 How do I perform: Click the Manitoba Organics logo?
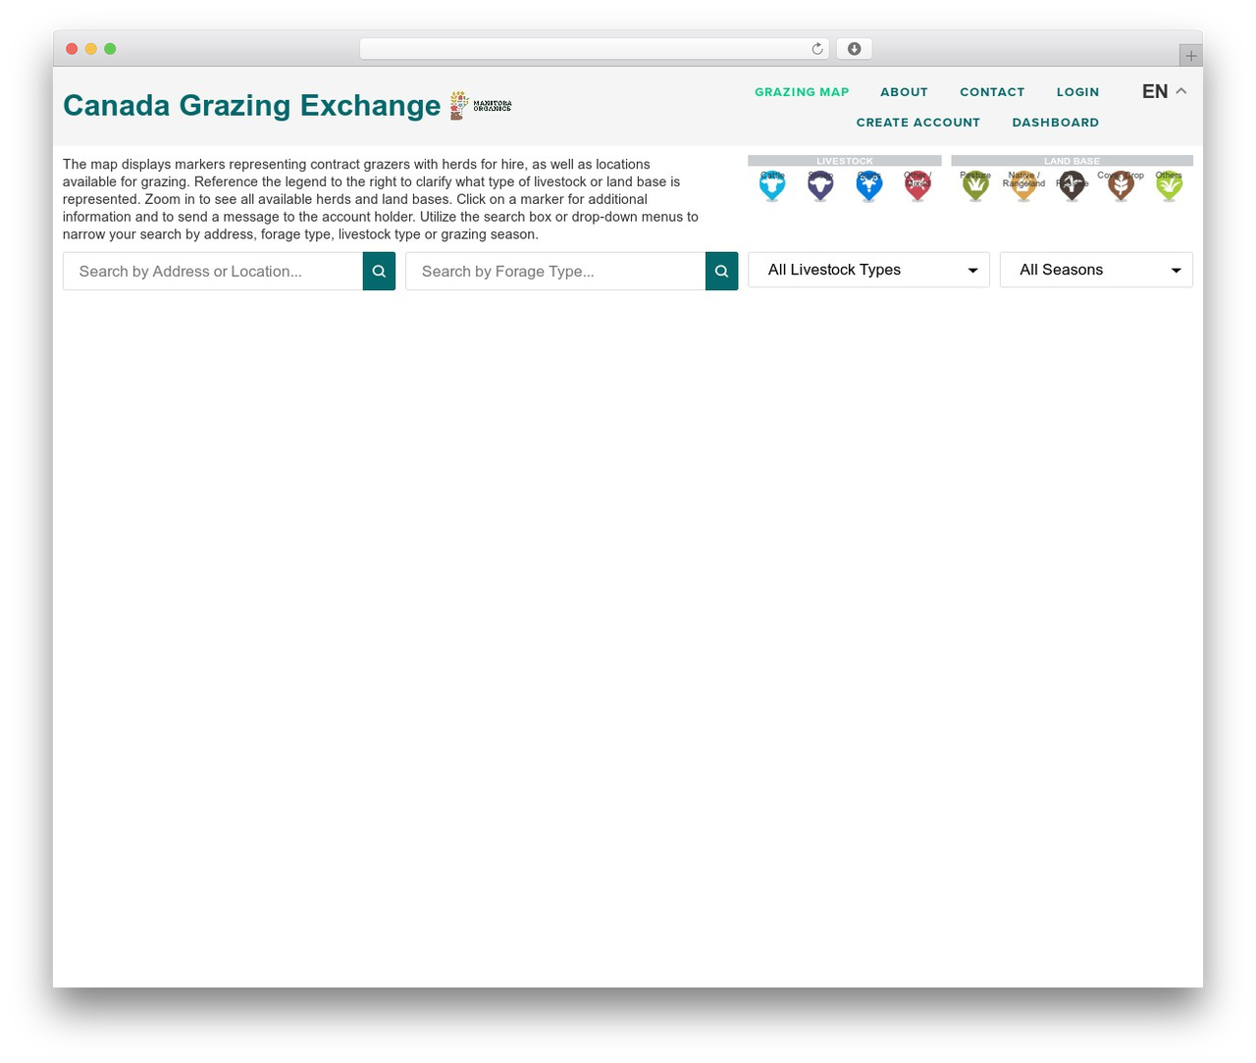point(481,105)
